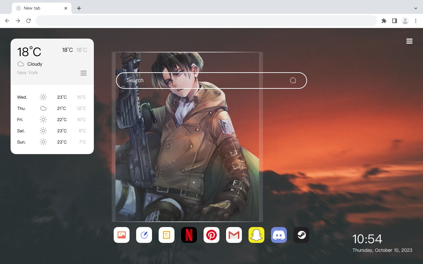Launch the Pinterest shortcut
423x264 pixels.
coord(211,235)
